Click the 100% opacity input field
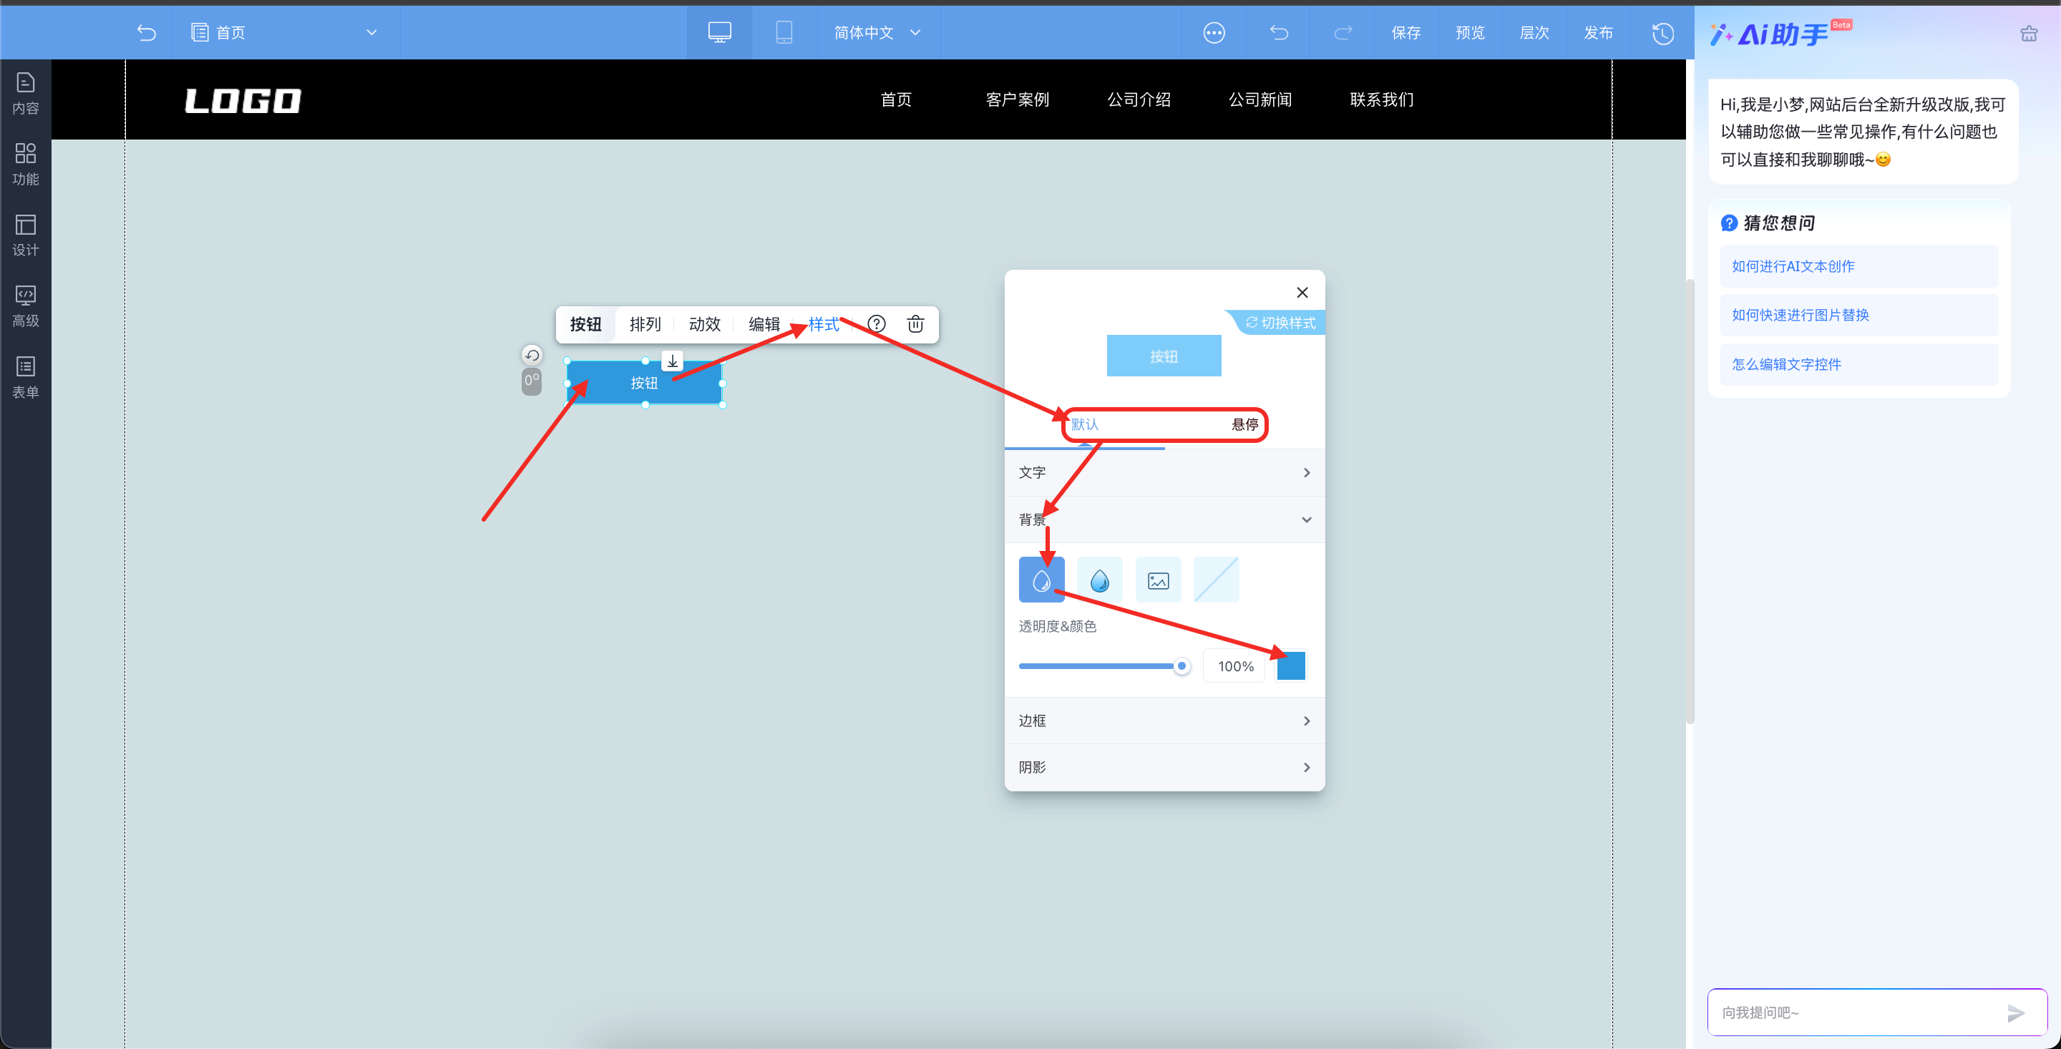The image size is (2061, 1049). pyautogui.click(x=1234, y=665)
